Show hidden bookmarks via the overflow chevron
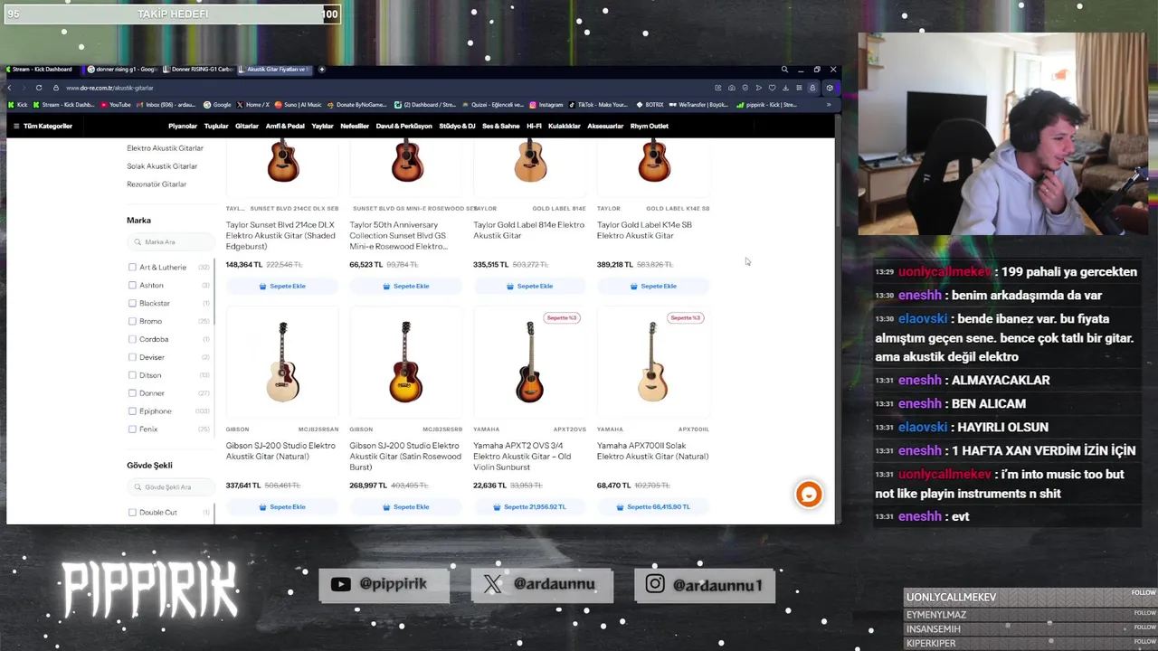 point(828,105)
